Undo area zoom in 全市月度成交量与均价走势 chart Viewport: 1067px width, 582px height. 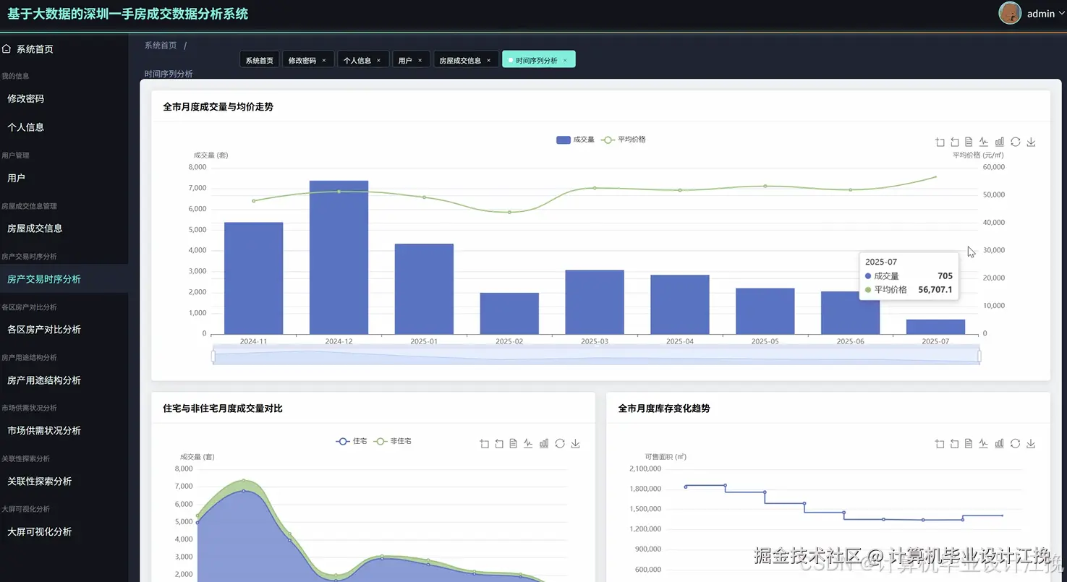tap(954, 142)
